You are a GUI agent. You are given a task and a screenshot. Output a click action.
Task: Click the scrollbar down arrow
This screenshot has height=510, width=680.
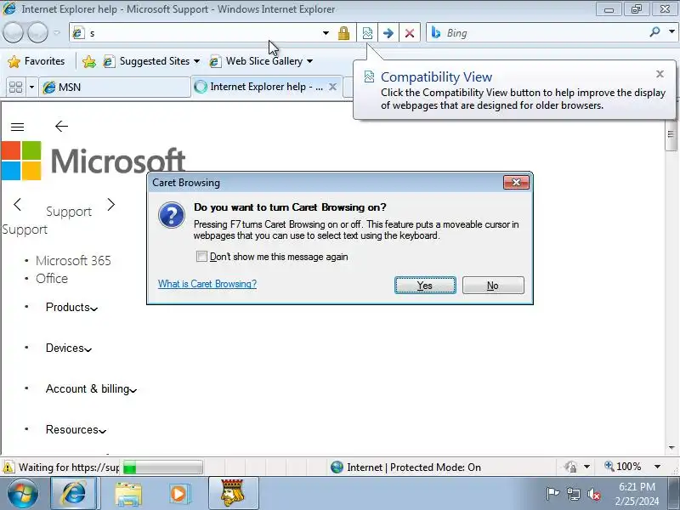point(671,448)
